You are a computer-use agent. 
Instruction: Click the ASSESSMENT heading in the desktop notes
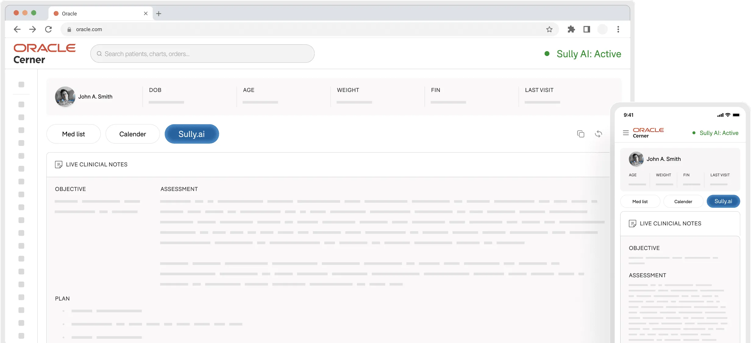(x=179, y=189)
